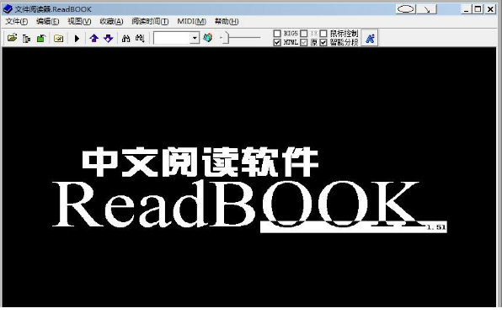
Task: Toggle the checkbox next to I8 label
Action: pos(304,34)
